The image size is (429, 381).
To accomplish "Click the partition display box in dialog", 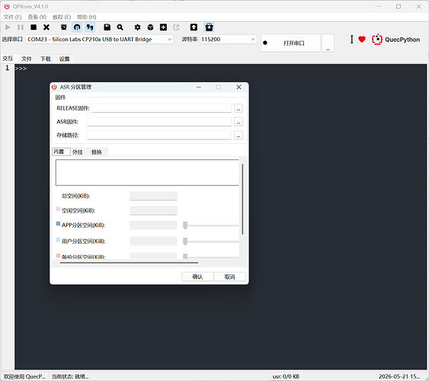I will point(147,172).
